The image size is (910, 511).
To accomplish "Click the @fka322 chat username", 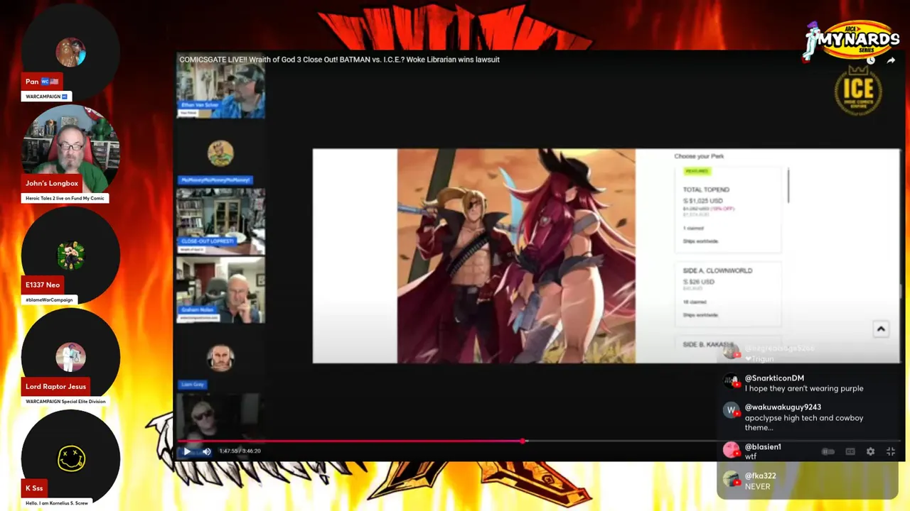I will 760,476.
